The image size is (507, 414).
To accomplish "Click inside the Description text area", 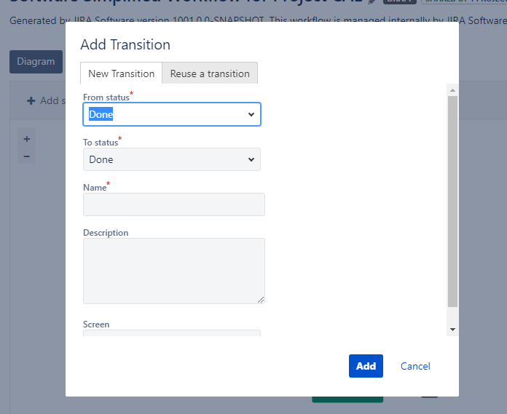I will tap(174, 271).
